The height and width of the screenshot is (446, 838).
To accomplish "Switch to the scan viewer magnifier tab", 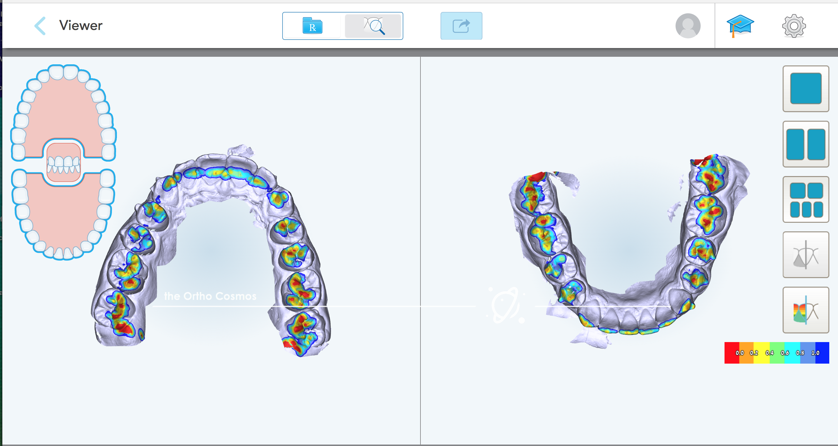I will click(x=373, y=26).
